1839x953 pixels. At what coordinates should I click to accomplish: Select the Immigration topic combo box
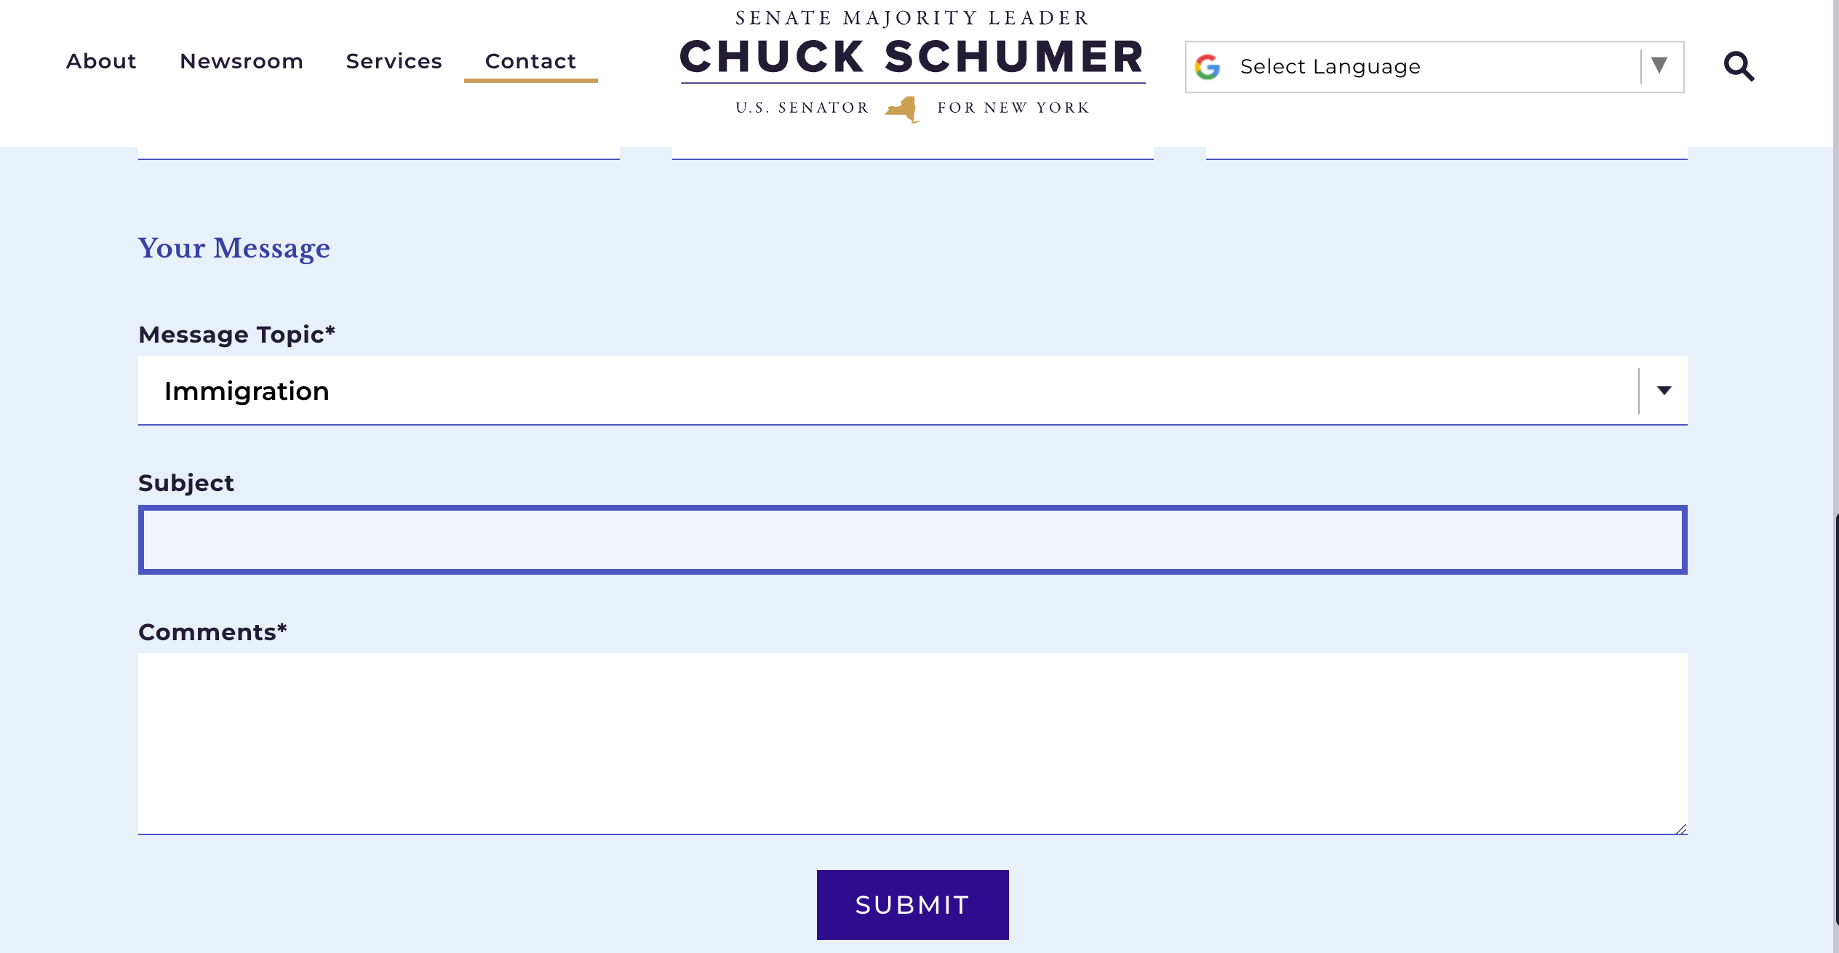point(913,391)
